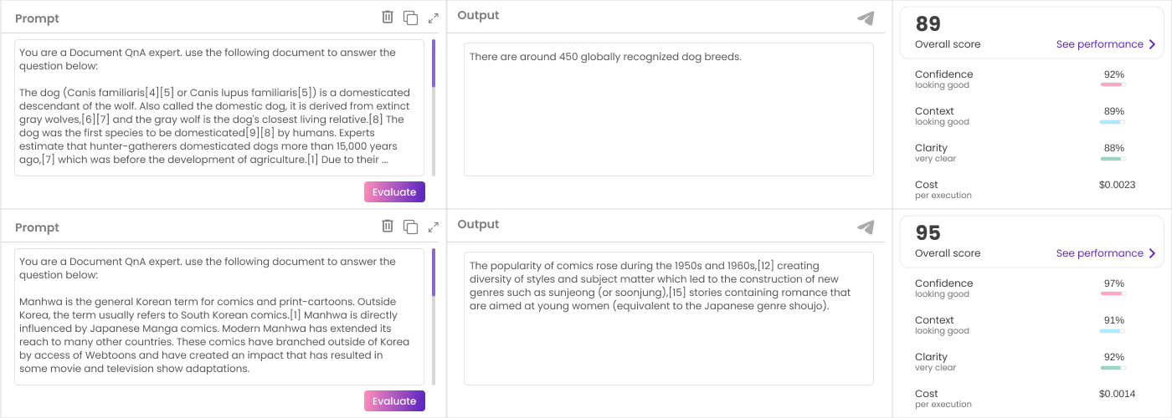The image size is (1172, 418).
Task: Click the chevron beside score 95
Action: pos(1152,253)
